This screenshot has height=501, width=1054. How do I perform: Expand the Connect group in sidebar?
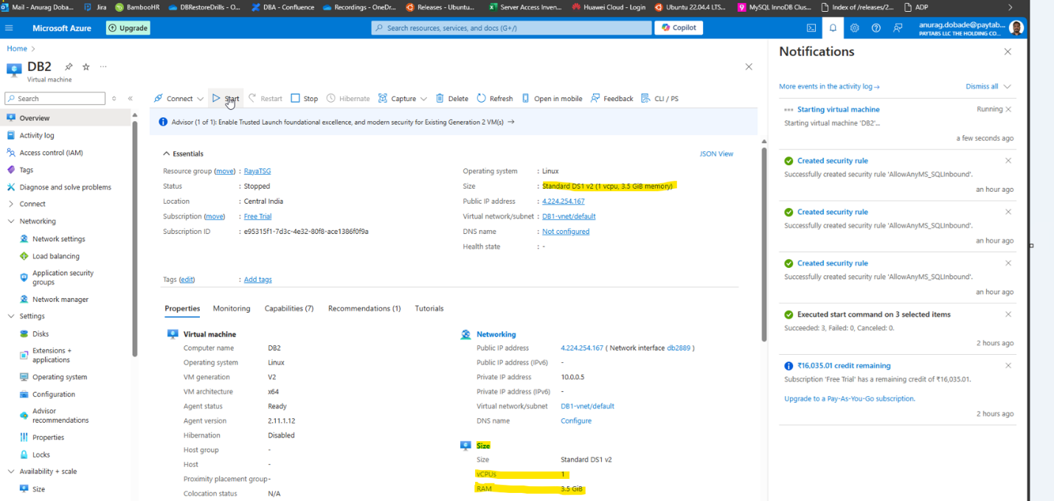11,204
